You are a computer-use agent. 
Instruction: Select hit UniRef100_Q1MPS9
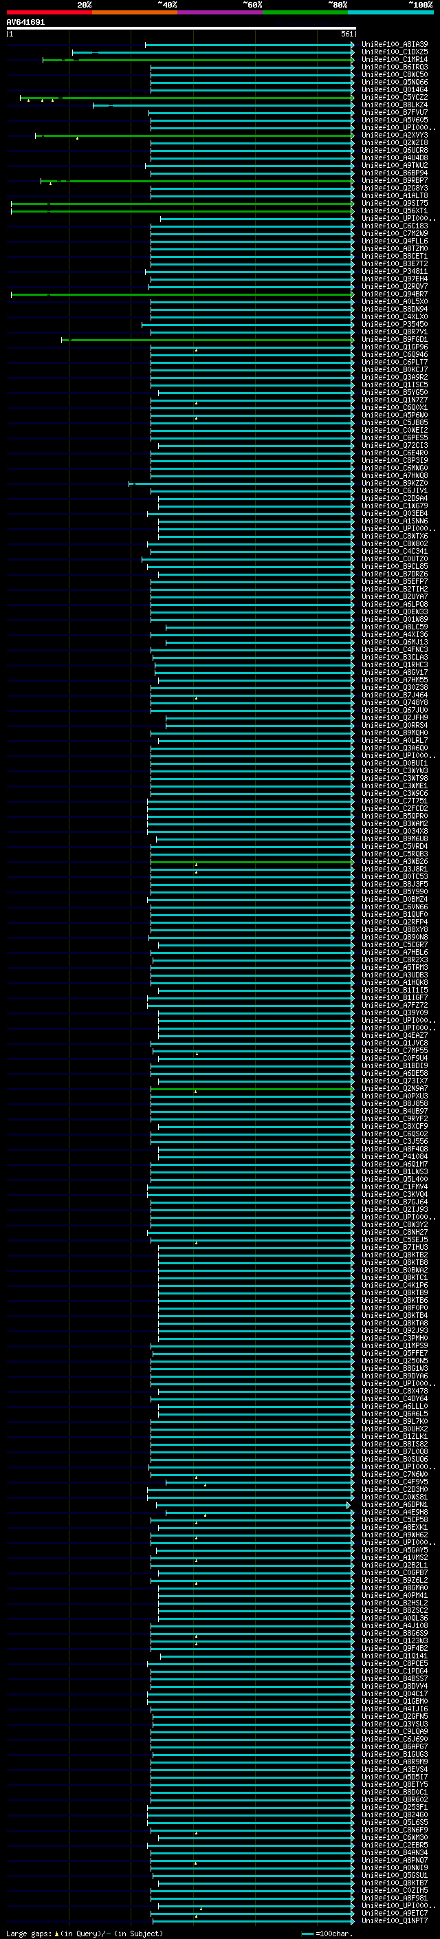click(x=394, y=1346)
